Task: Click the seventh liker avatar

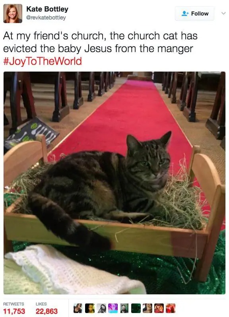Action: (147, 308)
